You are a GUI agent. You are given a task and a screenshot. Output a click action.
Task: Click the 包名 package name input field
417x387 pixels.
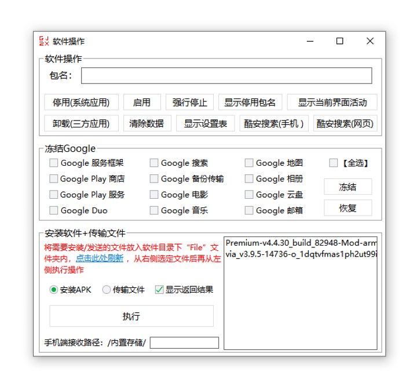[x=226, y=75]
